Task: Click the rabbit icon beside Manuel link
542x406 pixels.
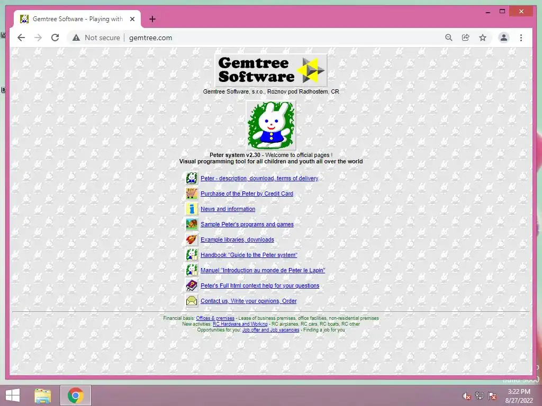Action: [192, 270]
